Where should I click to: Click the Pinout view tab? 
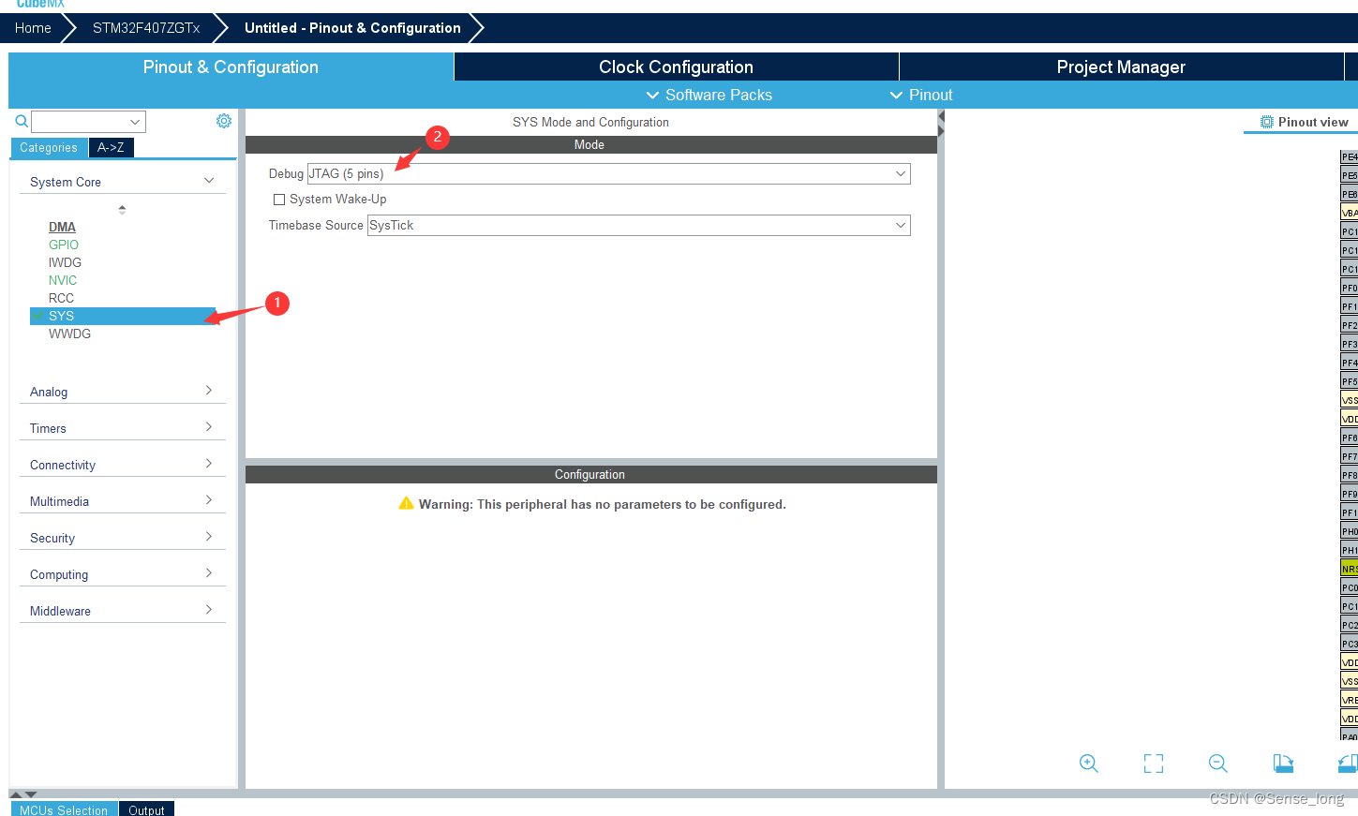1304,122
